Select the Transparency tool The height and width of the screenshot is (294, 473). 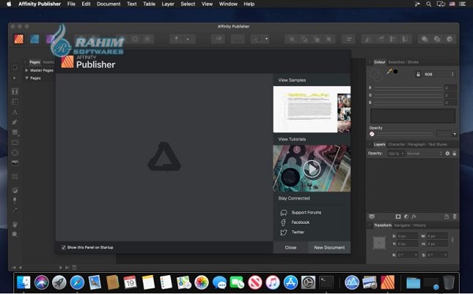click(x=15, y=200)
